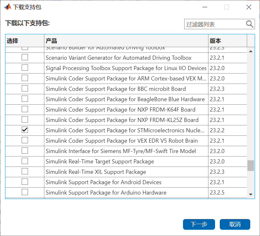Select row text Scenario Variant Generator for Automated Driving Toolbox
This screenshot has width=260, height=236.
119,58
